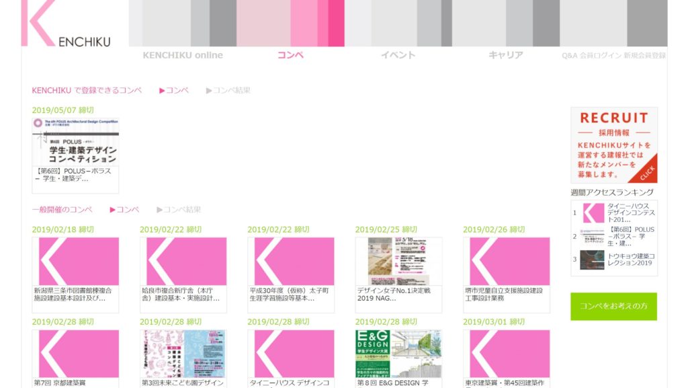Open 新潟県三条市図書館 competition pink thumbnail
The height and width of the screenshot is (388, 688).
(x=75, y=262)
